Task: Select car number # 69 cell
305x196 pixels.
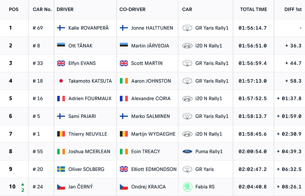Action: tap(38, 28)
